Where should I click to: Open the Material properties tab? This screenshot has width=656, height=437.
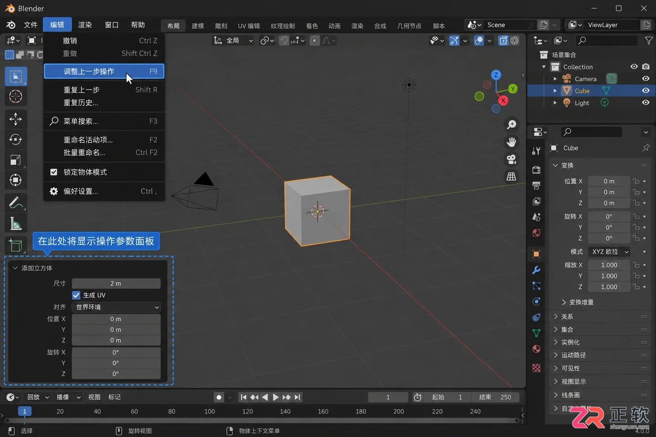point(536,349)
